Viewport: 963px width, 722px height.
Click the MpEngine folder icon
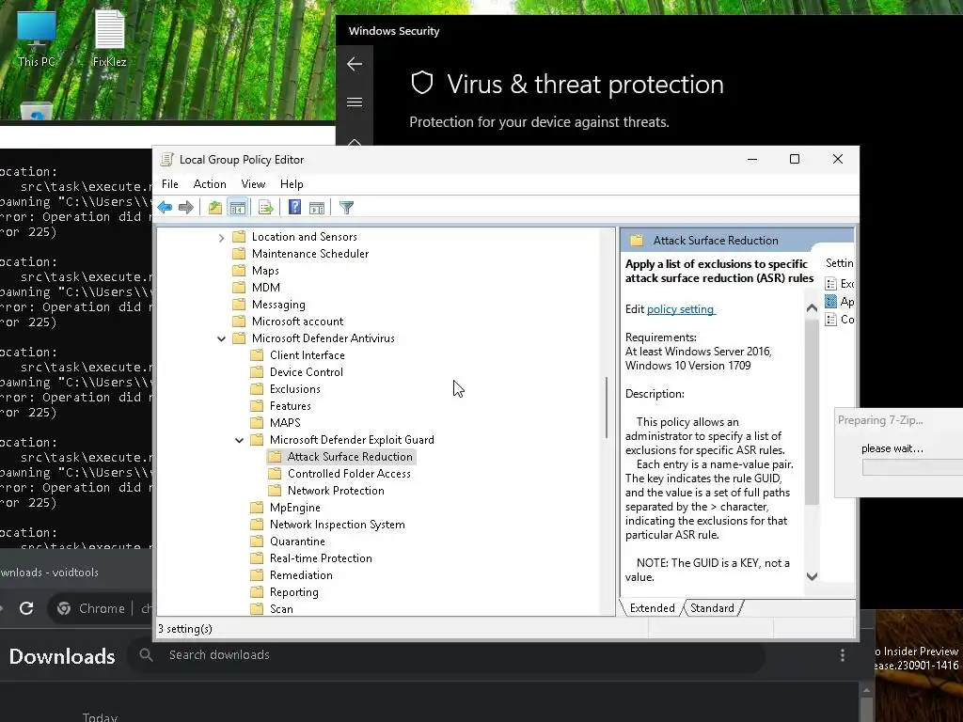pyautogui.click(x=257, y=508)
